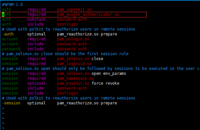Click password-auth on account include line
Image resolution: width=200 pixels, height=130 pixels.
(72, 44)
